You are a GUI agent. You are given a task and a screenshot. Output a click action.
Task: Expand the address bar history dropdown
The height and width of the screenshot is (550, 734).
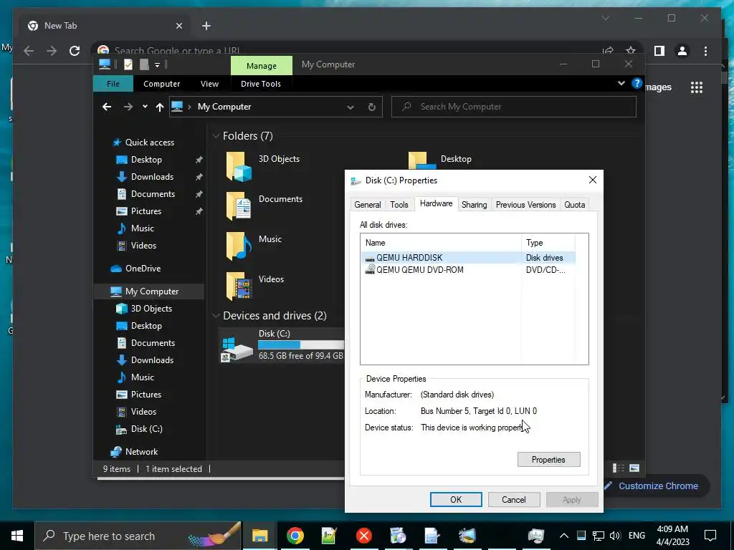coord(350,107)
